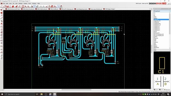Click the red X Delete icon
This screenshot has height=96, width=171.
tap(55, 6)
